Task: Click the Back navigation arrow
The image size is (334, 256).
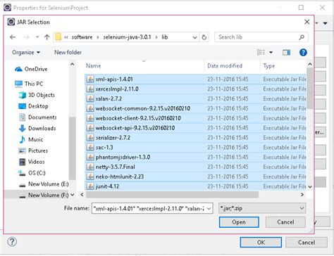Action: [13, 37]
